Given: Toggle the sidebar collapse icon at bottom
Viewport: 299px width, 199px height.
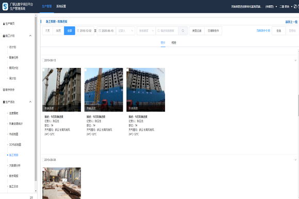Looking at the screenshot, I should [31, 197].
